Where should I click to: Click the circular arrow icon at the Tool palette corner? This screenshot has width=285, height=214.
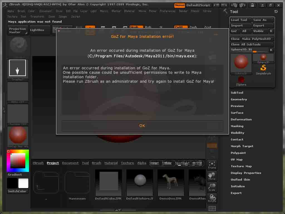tap(276, 12)
